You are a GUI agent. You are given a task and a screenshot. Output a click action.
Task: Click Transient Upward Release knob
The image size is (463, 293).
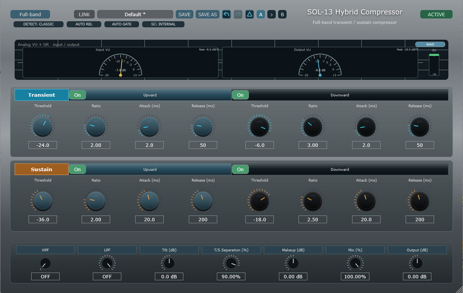click(203, 126)
